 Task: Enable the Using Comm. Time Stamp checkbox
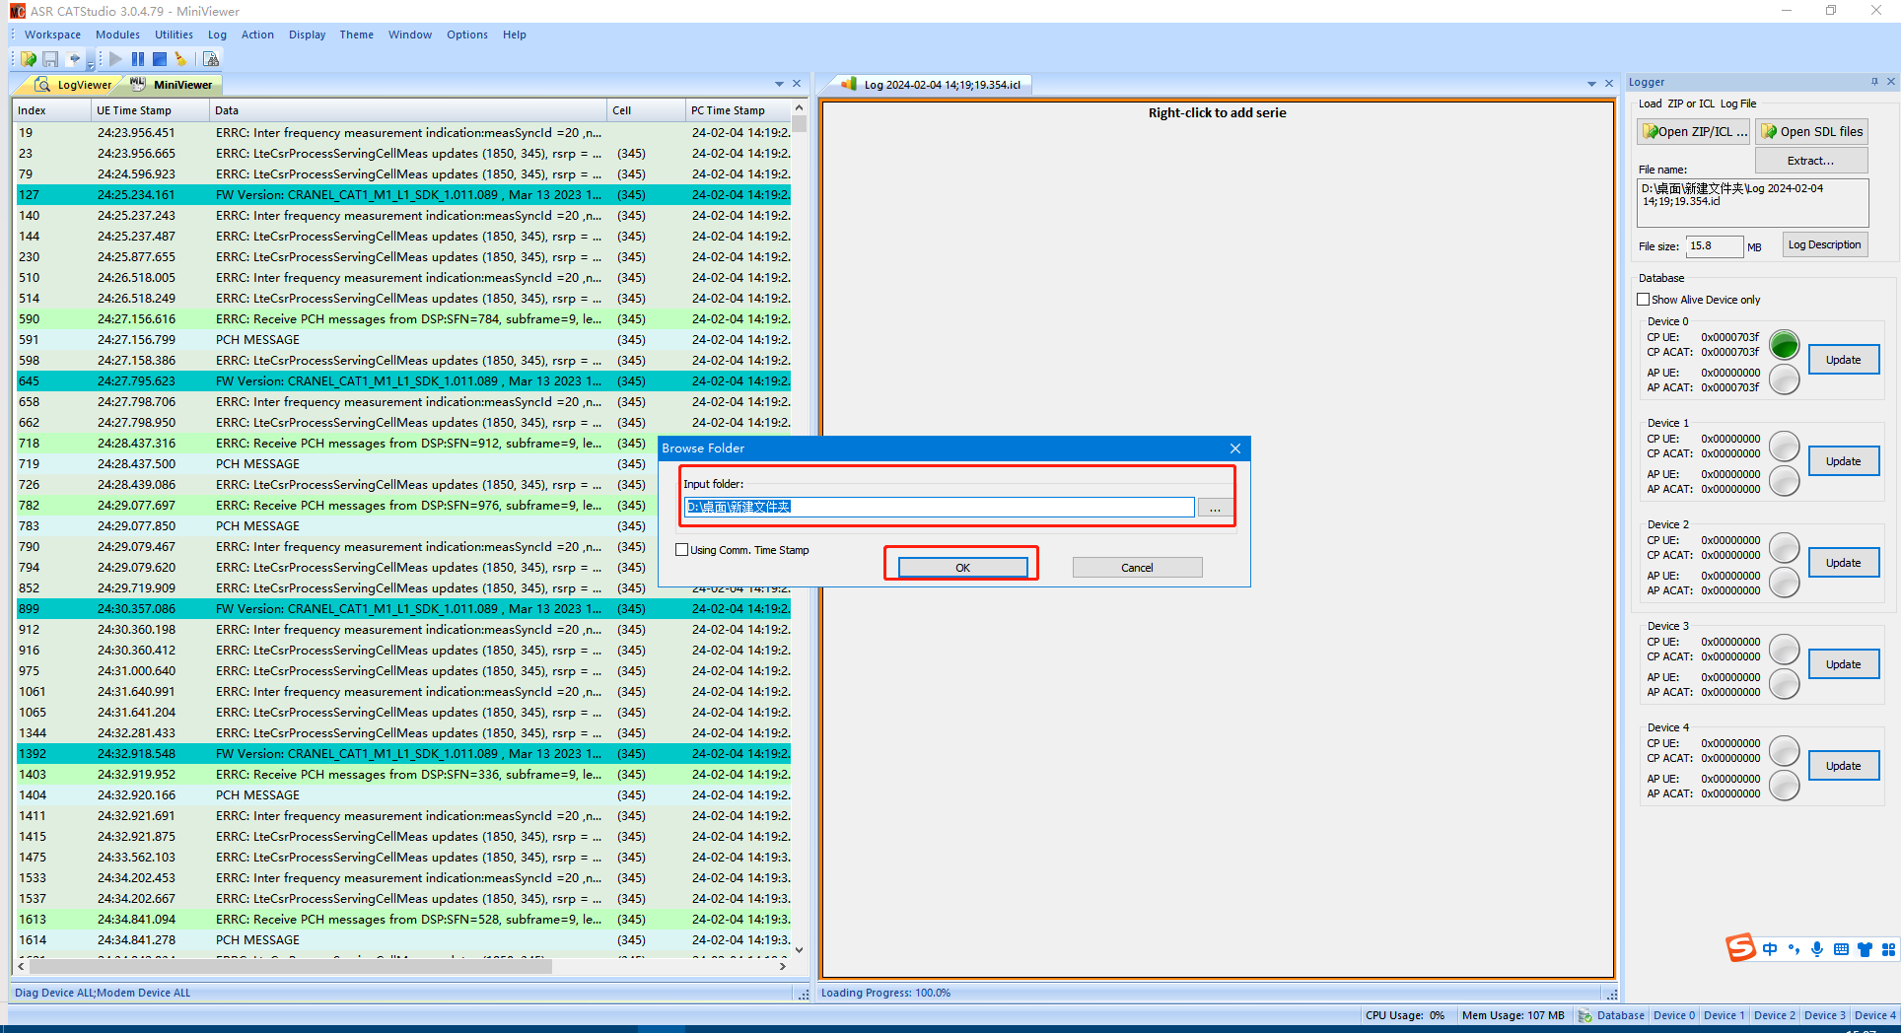682,550
